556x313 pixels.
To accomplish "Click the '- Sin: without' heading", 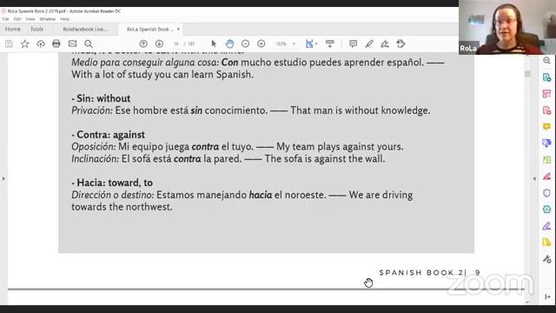I will pos(101,98).
